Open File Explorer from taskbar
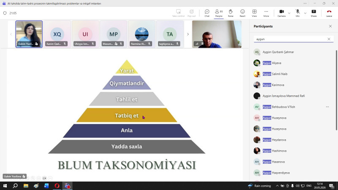This screenshot has height=190, width=338. point(26,186)
